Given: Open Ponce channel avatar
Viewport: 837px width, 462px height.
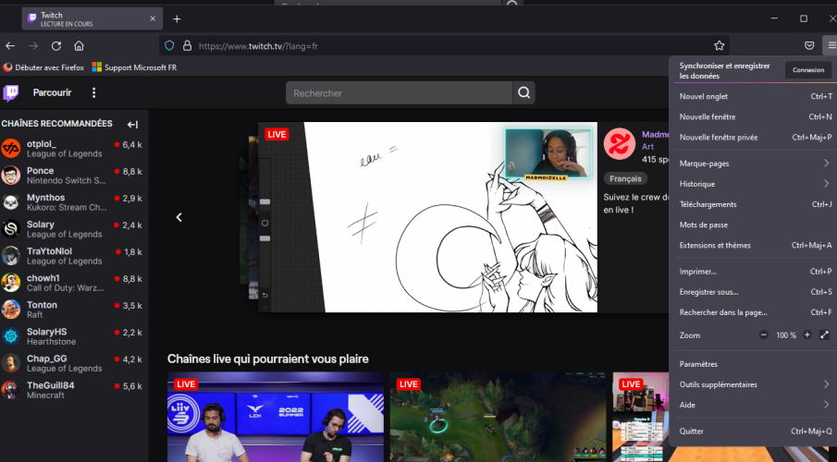Looking at the screenshot, I should [x=11, y=175].
